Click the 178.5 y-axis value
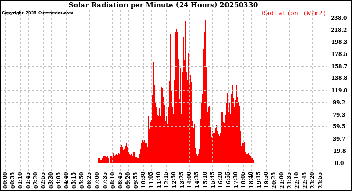 click(x=339, y=54)
